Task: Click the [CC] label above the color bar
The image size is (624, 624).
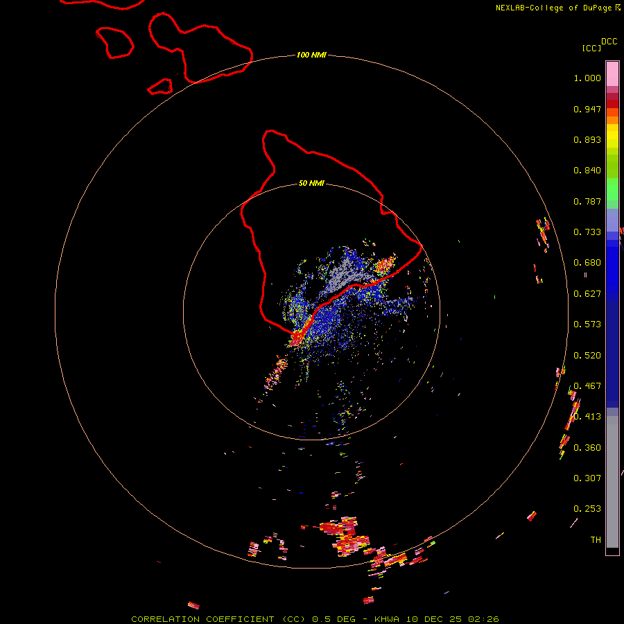Action: (x=591, y=48)
